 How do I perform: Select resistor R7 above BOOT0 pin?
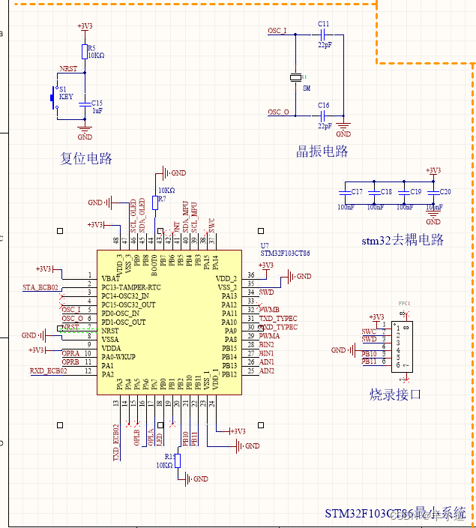coord(155,202)
